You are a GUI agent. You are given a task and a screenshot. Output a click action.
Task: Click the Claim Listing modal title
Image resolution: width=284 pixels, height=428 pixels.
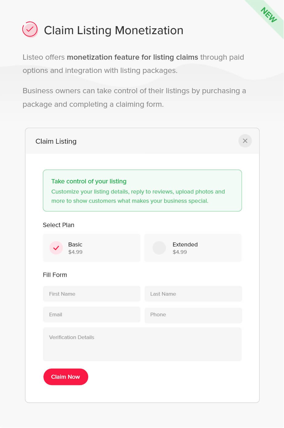[x=56, y=141]
